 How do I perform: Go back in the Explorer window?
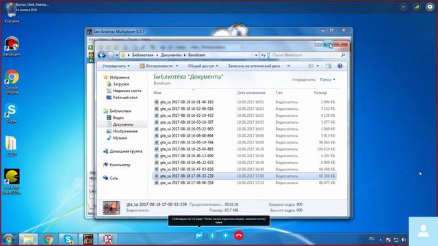click(102, 55)
